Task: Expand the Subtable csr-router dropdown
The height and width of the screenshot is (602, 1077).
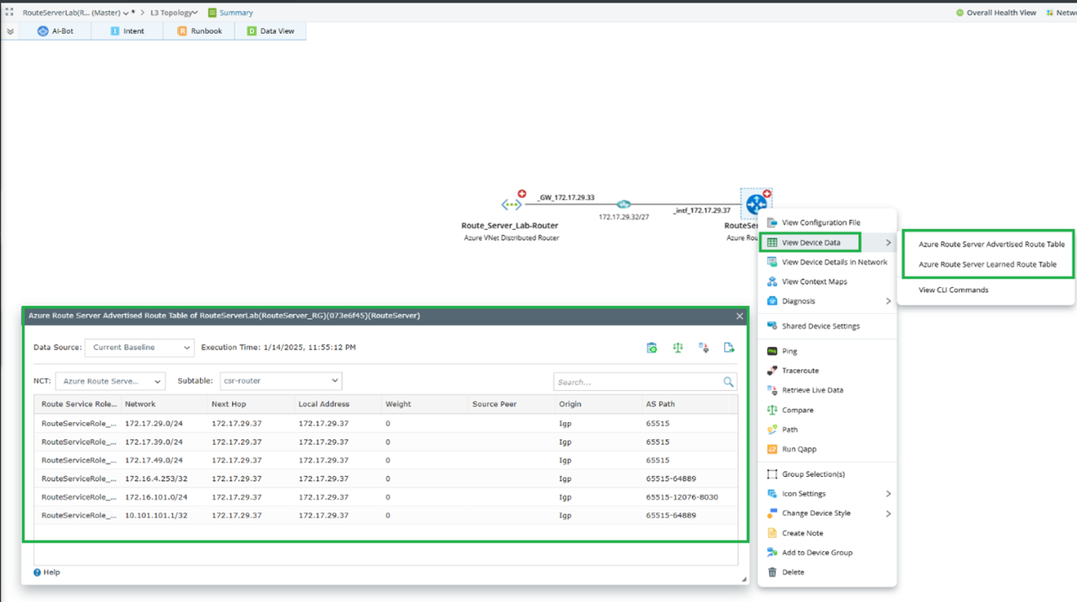Action: tap(280, 381)
